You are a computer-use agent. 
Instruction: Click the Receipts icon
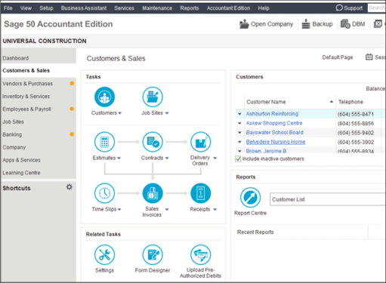tap(200, 193)
